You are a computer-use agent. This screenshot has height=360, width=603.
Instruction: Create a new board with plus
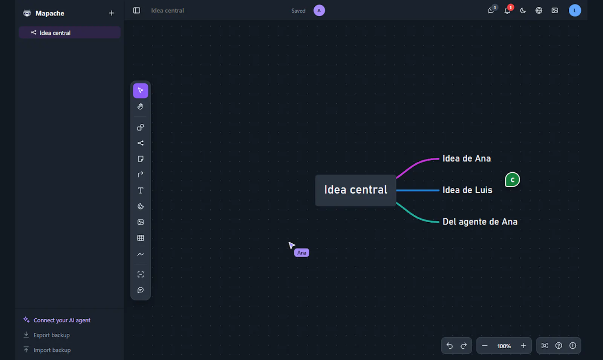[112, 13]
